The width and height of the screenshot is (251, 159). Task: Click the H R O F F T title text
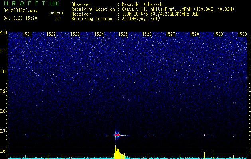(25, 3)
